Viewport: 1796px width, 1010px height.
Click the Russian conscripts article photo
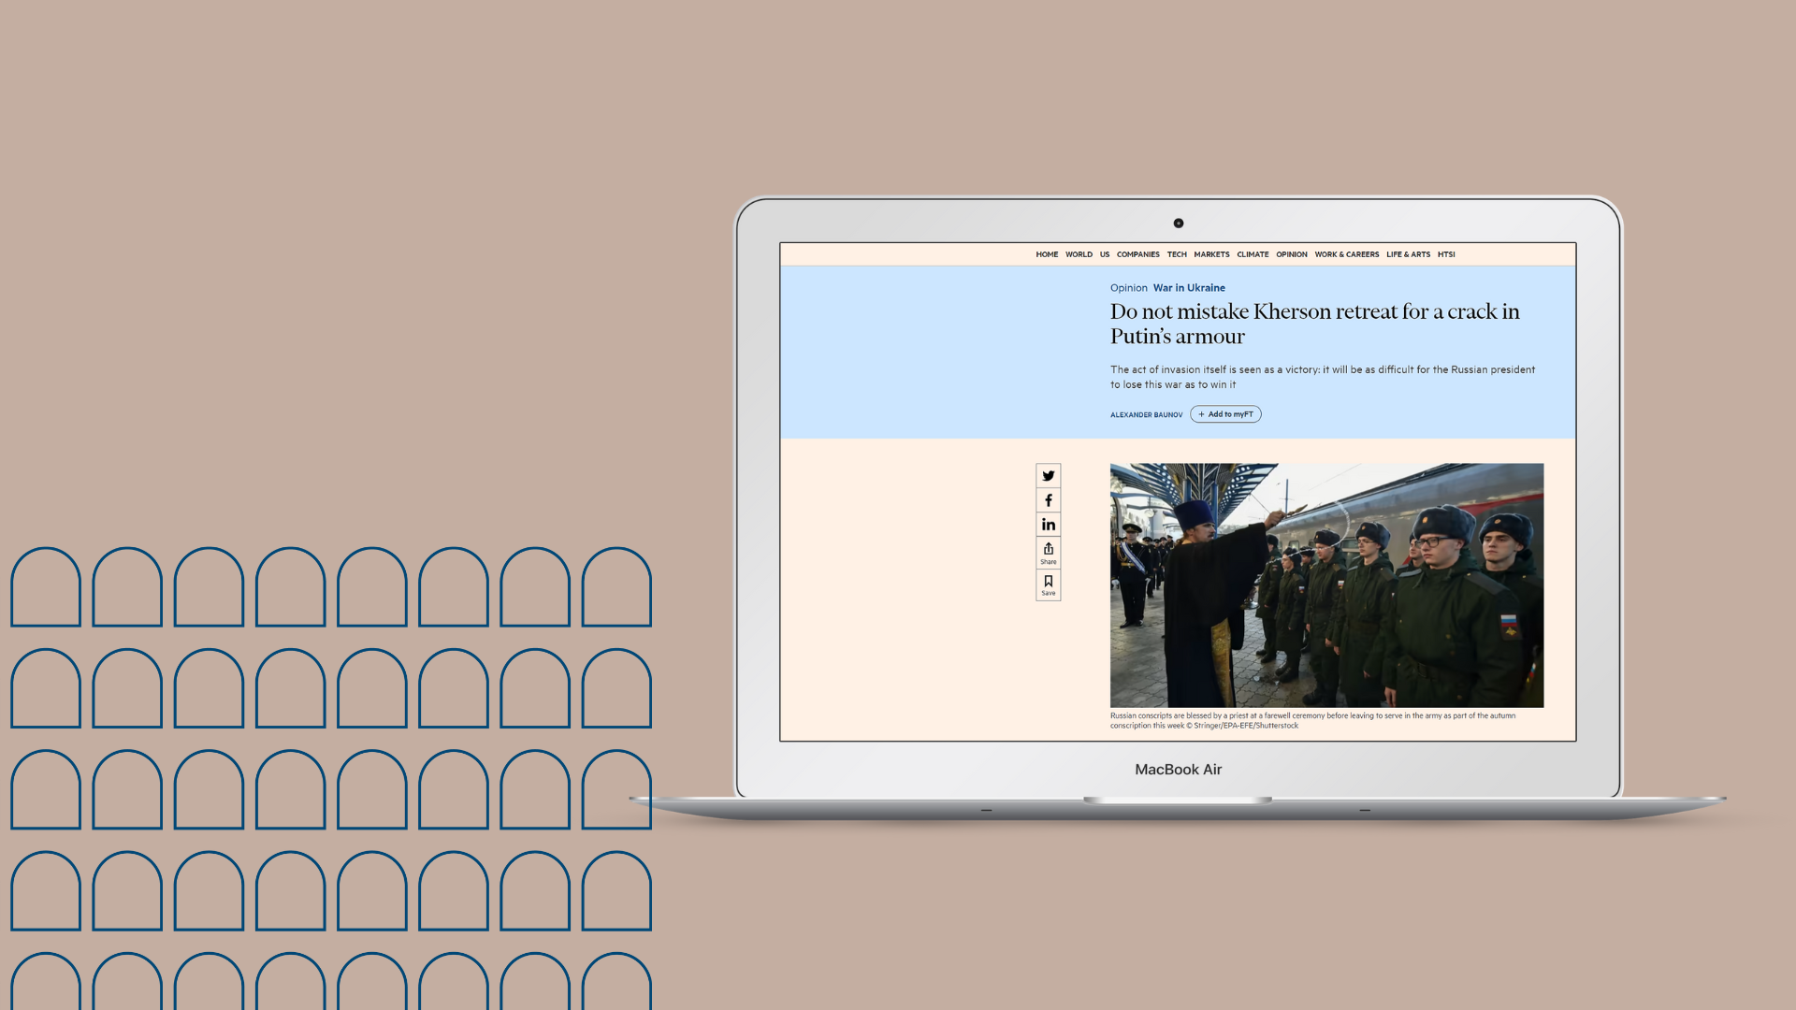(x=1326, y=584)
